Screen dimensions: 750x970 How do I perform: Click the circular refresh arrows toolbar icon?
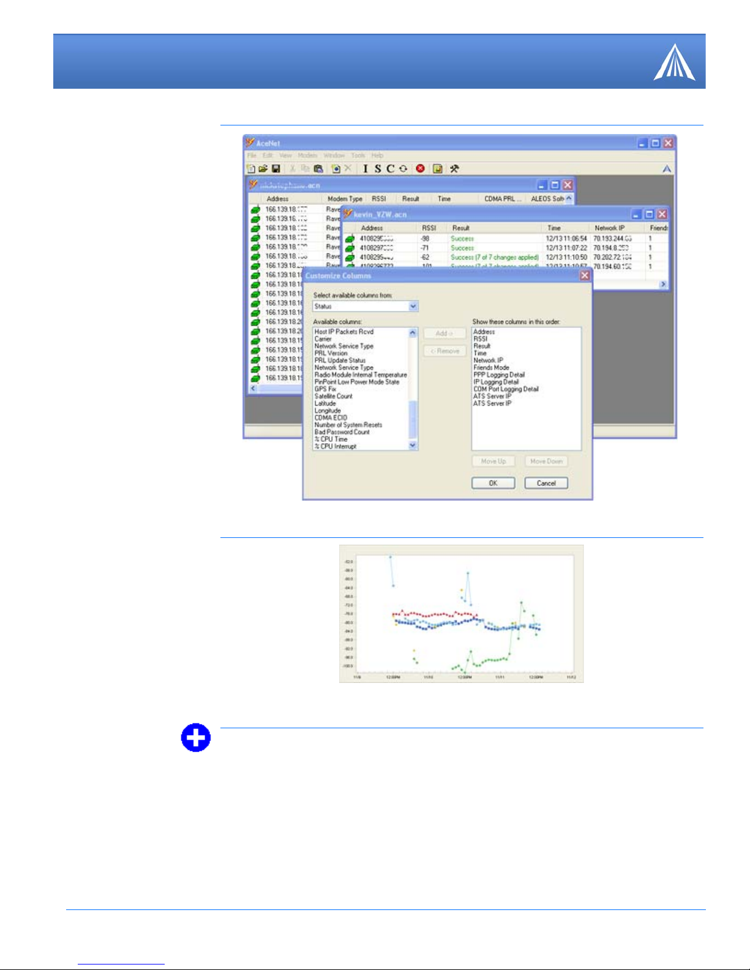[403, 168]
